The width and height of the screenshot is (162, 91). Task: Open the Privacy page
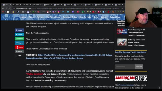tap(40, 17)
